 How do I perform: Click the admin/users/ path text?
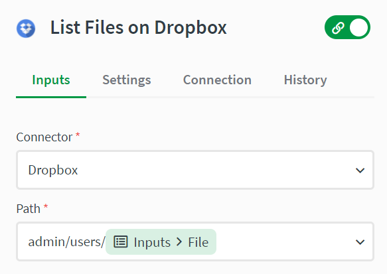pyautogui.click(x=66, y=242)
